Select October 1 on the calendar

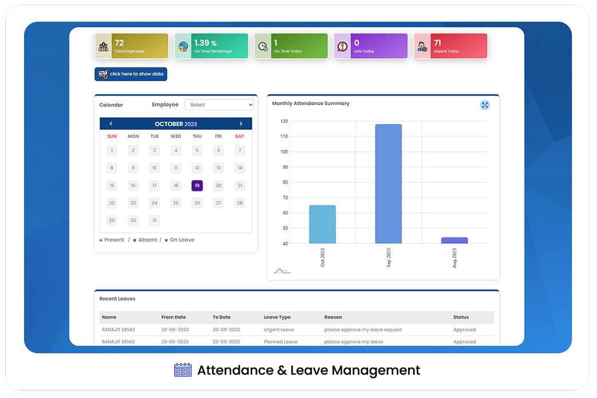click(x=112, y=150)
